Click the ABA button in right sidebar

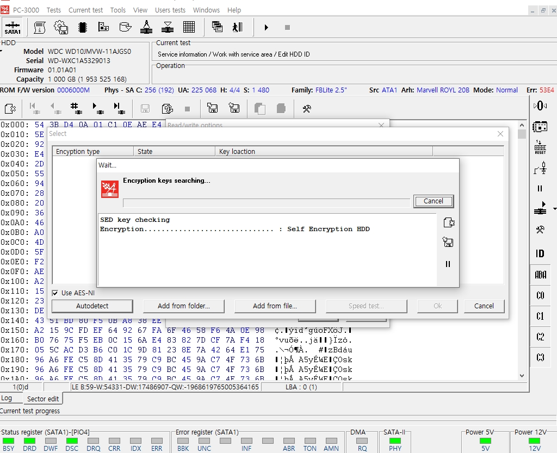pyautogui.click(x=540, y=275)
